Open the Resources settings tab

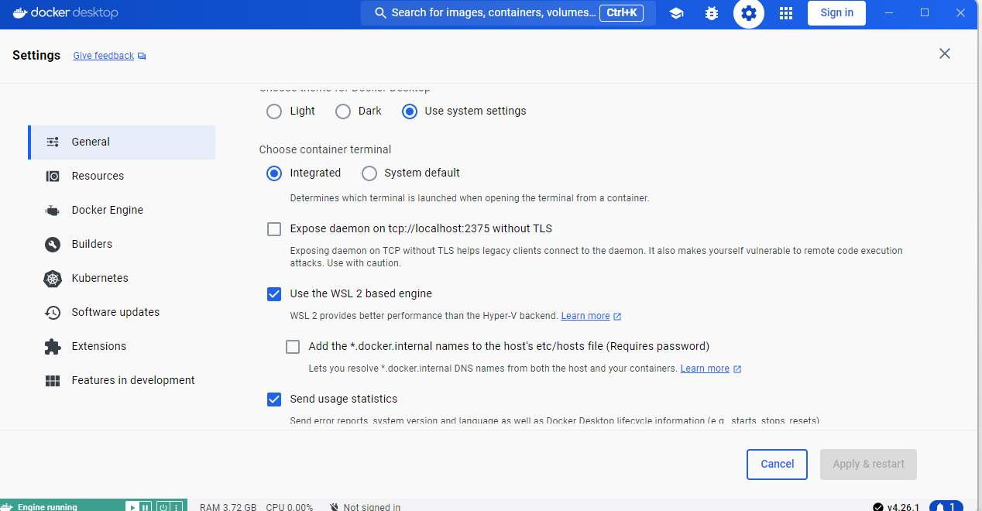(122, 176)
